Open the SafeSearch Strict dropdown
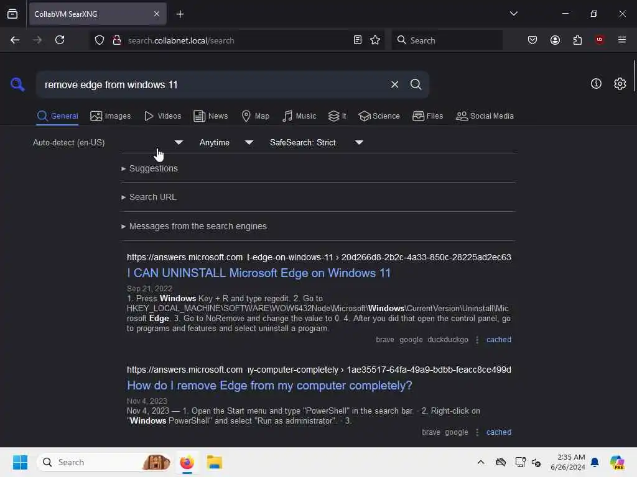 tap(317, 142)
